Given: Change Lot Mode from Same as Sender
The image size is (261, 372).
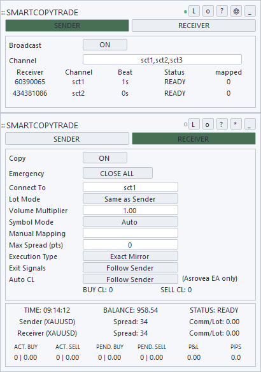Looking at the screenshot, I should point(130,199).
